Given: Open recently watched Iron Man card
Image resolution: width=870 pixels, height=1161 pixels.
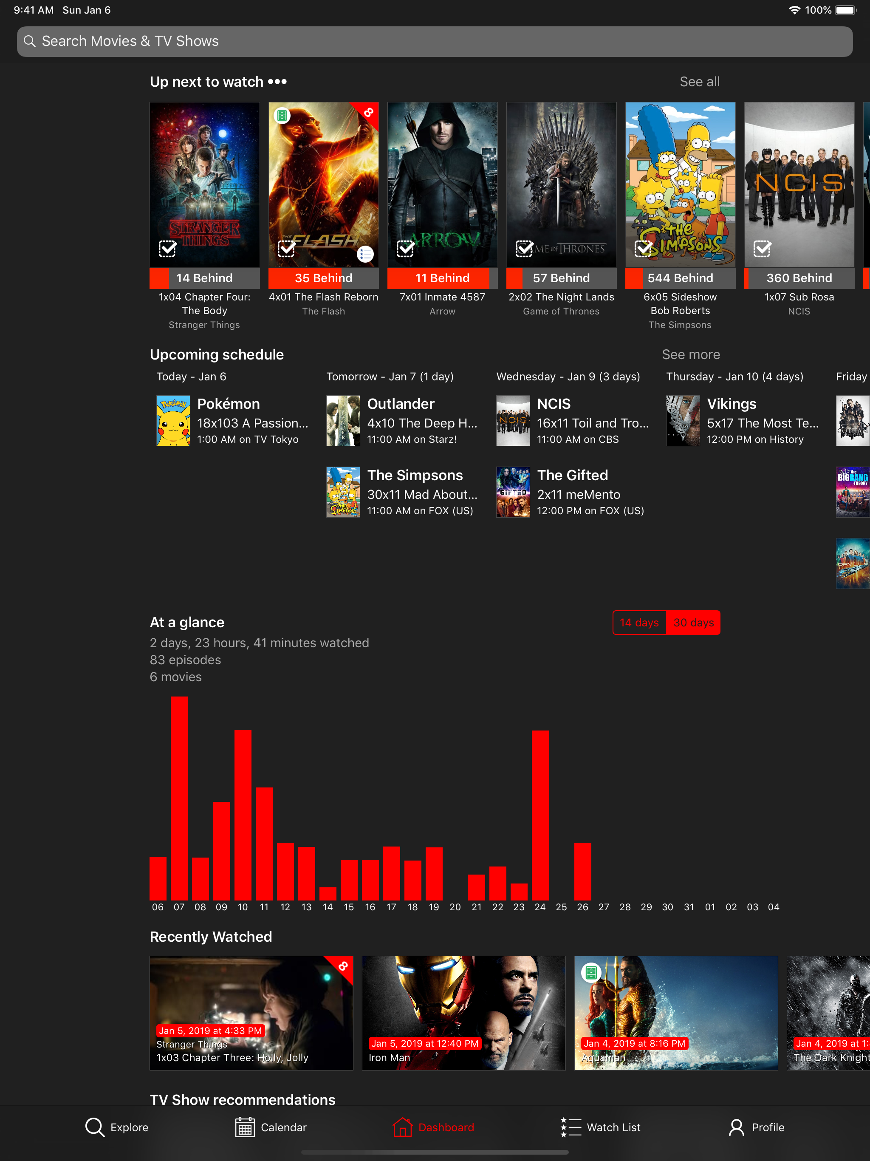Looking at the screenshot, I should click(x=464, y=1013).
